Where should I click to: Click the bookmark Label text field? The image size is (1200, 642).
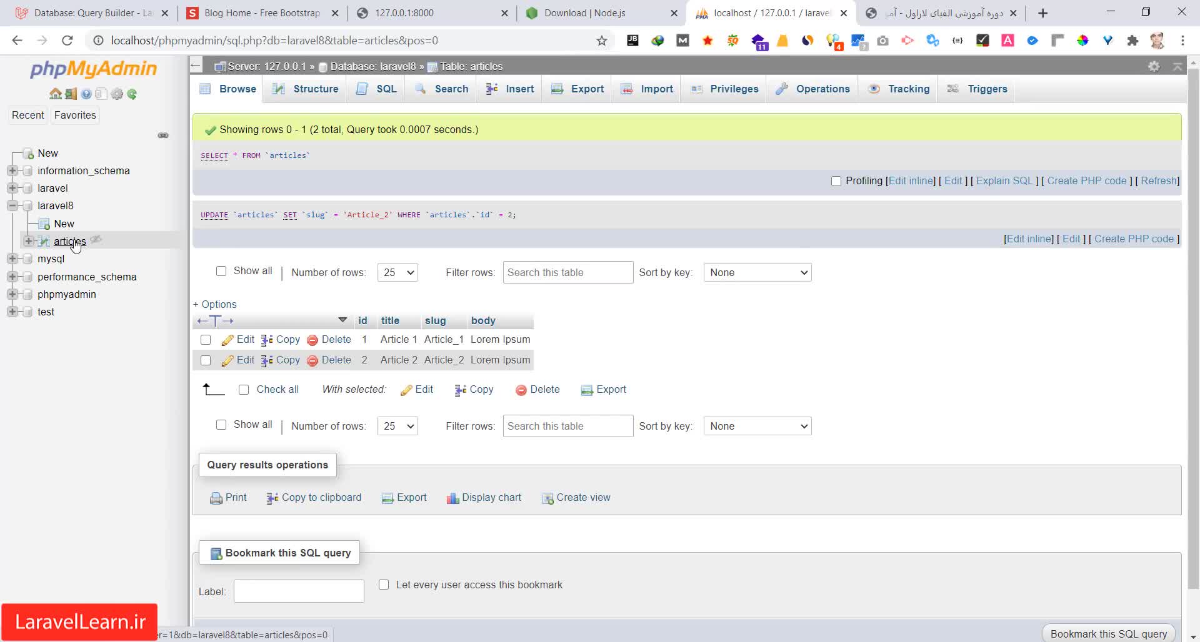click(299, 591)
